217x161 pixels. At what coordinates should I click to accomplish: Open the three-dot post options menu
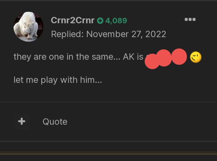(190, 19)
